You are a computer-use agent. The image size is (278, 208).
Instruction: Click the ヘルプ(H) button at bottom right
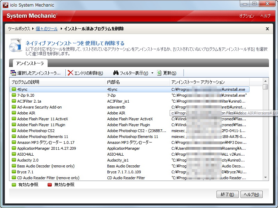tap(251, 194)
